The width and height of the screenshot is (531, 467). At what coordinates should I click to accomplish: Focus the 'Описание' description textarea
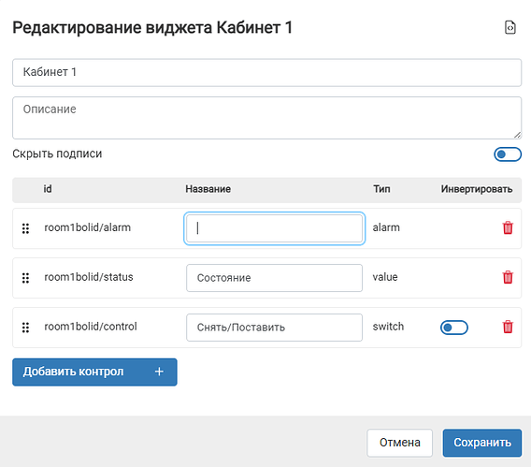266,118
